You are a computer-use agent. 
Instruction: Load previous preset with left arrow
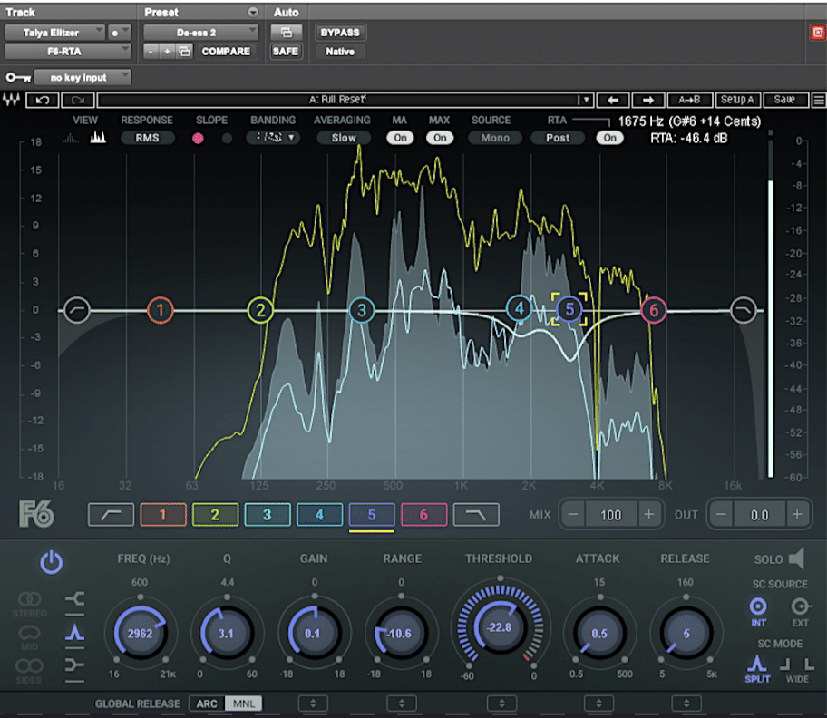click(612, 100)
